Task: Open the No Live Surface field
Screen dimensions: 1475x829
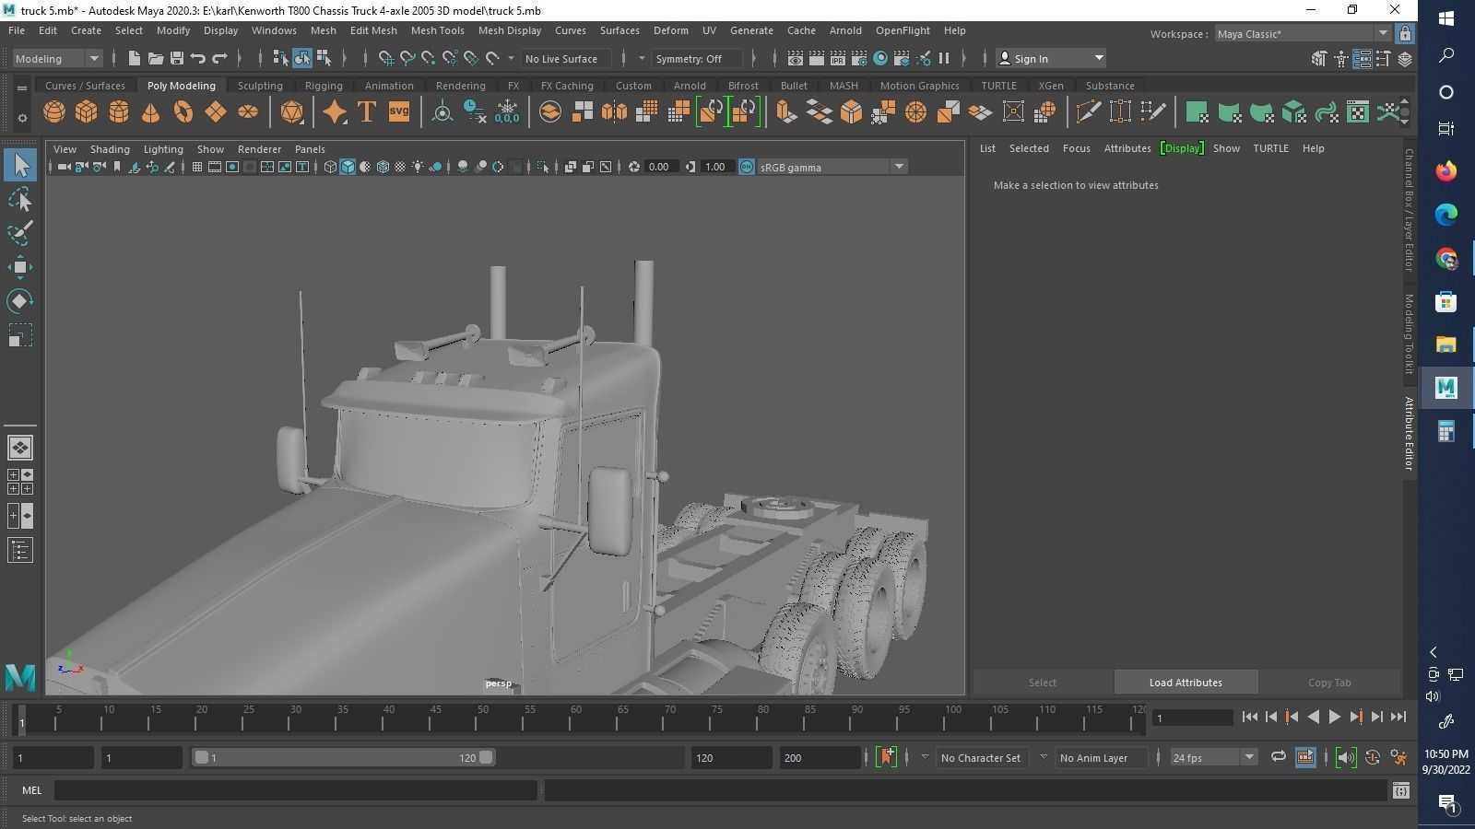Action: (567, 58)
